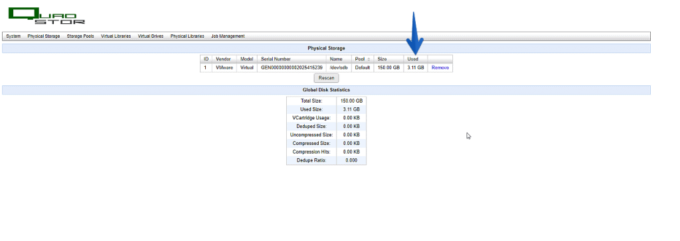Open the Job Management menu

[x=228, y=36]
